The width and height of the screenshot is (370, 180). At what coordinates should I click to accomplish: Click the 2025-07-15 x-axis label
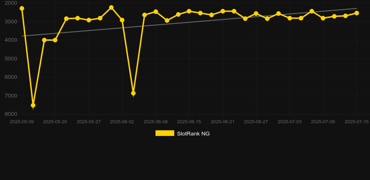(x=356, y=122)
